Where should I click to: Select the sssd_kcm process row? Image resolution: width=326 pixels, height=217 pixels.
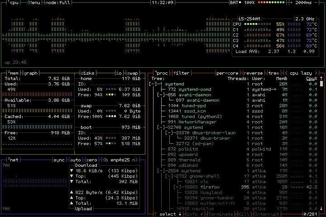pos(233,111)
